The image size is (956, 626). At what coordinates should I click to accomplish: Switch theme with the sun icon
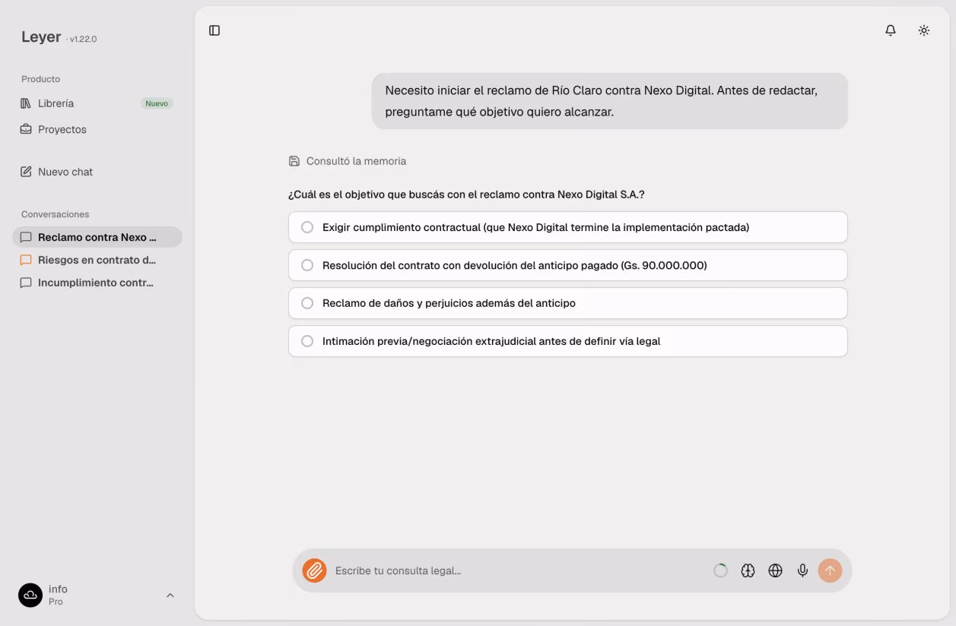[924, 30]
